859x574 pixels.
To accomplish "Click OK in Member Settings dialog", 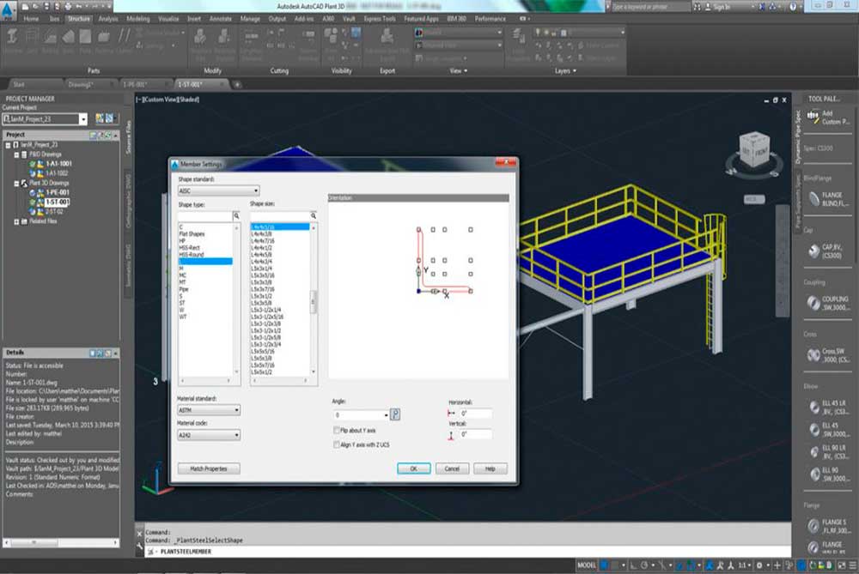I will coord(413,468).
